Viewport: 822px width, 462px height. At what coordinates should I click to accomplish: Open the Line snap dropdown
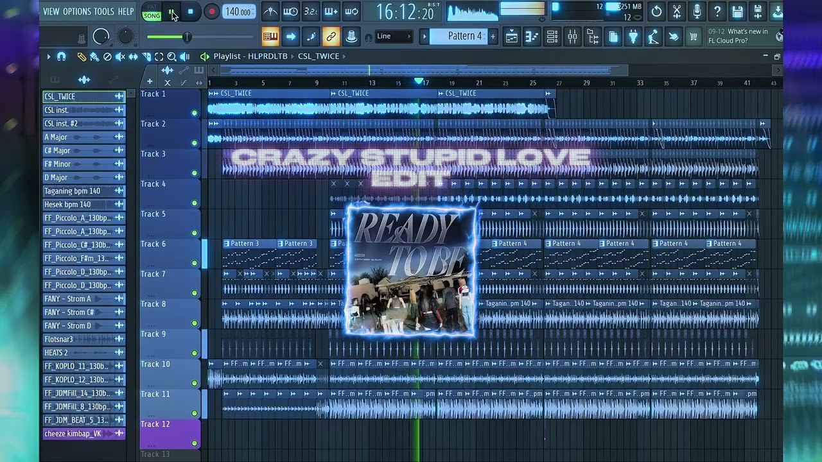(x=393, y=37)
